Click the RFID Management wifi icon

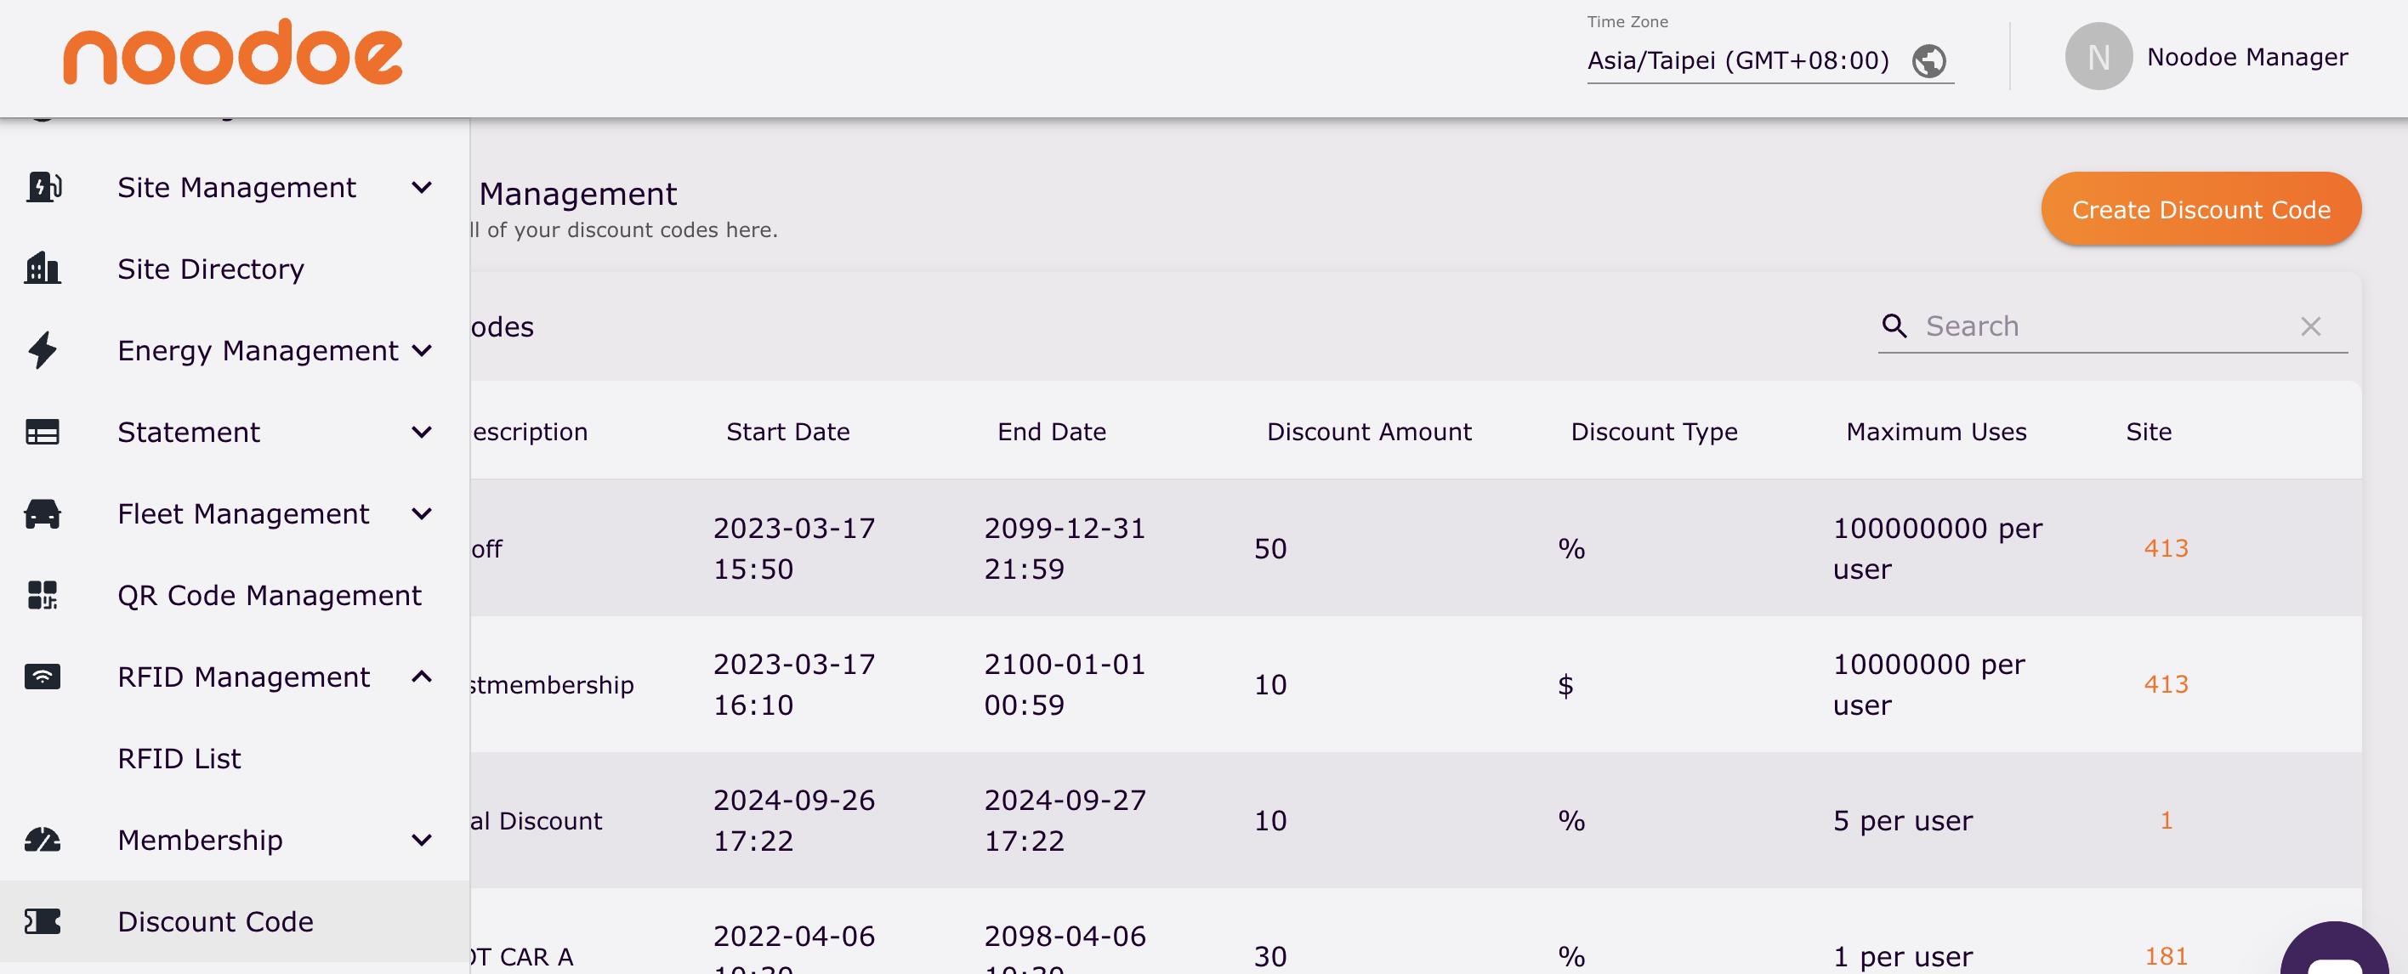[42, 677]
